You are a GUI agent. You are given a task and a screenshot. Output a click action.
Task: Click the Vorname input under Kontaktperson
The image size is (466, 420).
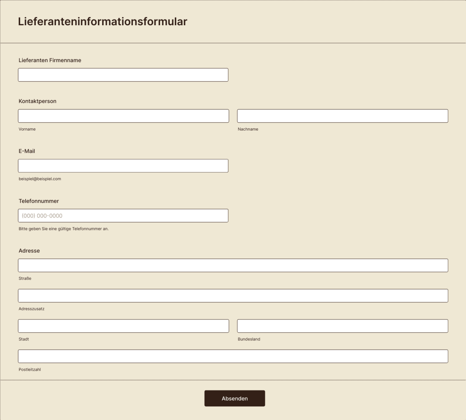point(123,115)
